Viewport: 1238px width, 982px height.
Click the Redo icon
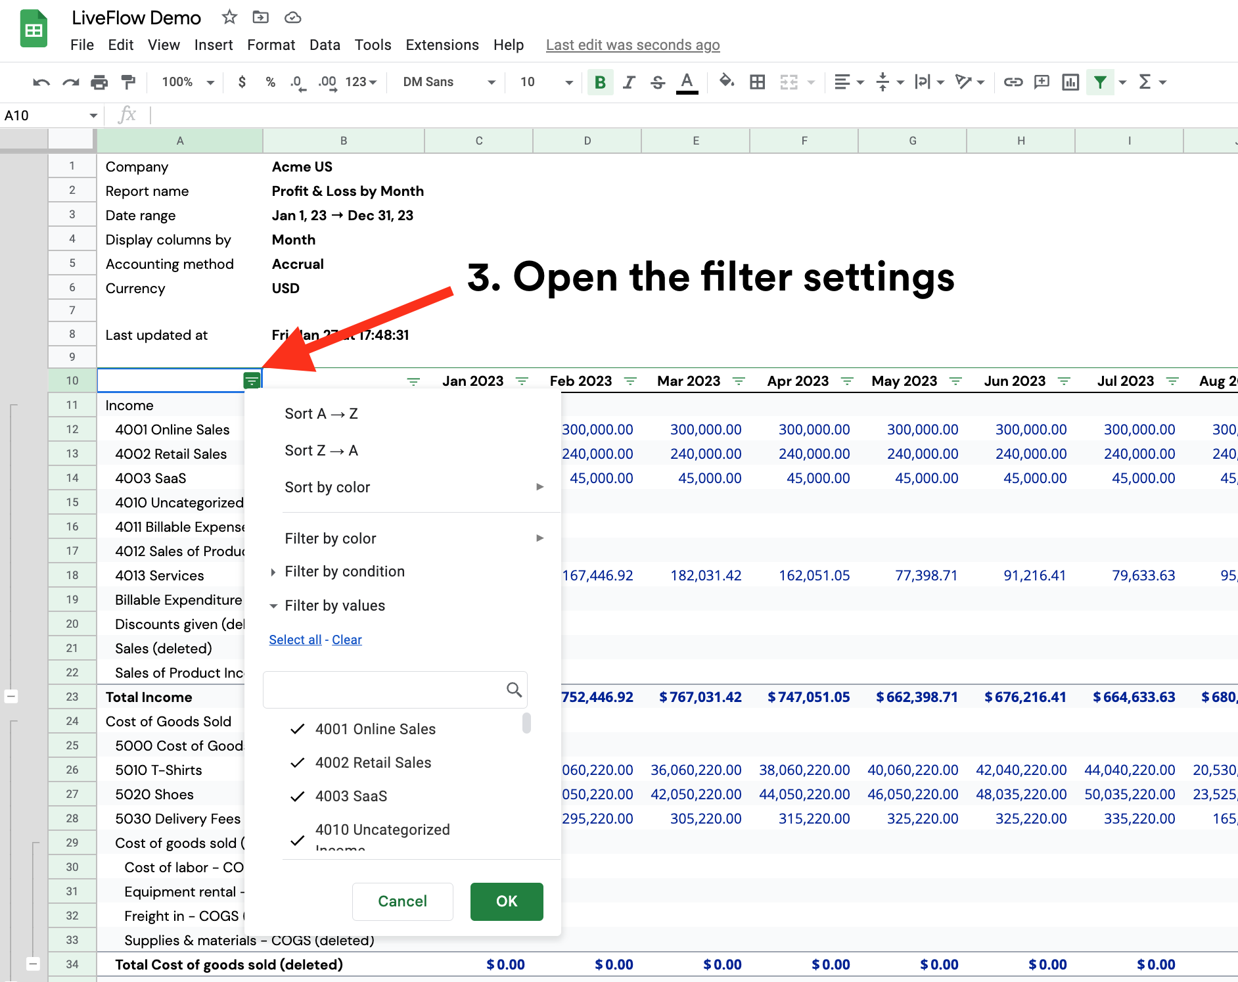(x=71, y=82)
